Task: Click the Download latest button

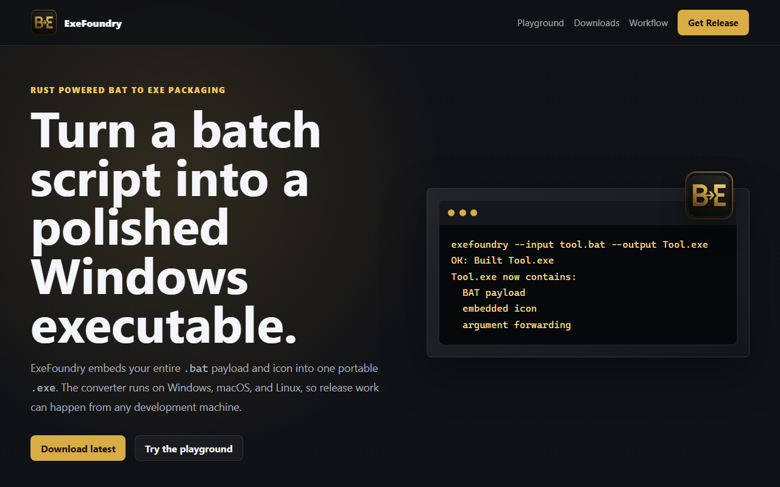Action: click(78, 448)
